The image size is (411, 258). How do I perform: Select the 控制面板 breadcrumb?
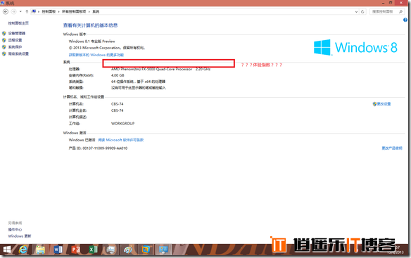(49, 11)
